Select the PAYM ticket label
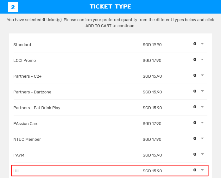Image resolution: width=221 pixels, height=178 pixels. pos(19,155)
